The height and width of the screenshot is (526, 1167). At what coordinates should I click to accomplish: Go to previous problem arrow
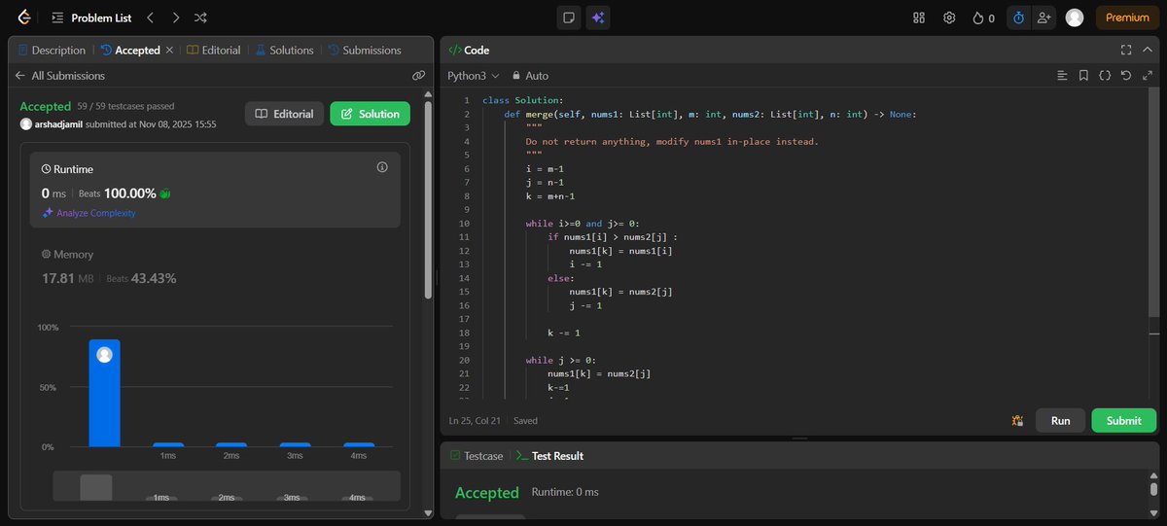(150, 18)
